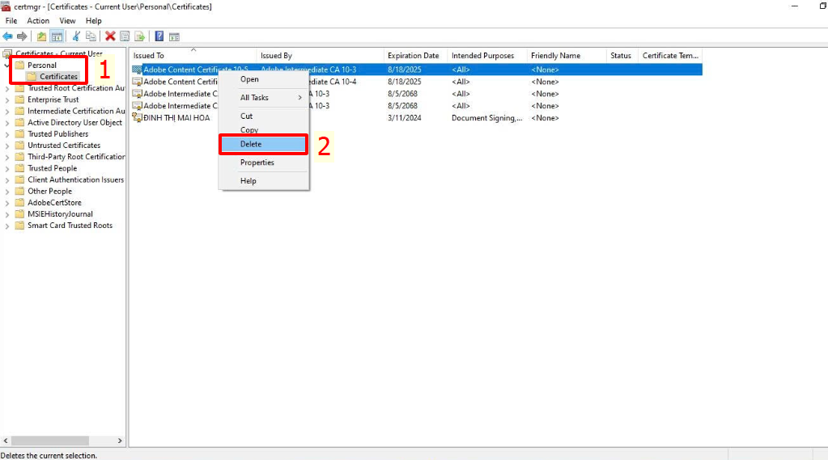Open the Action menu
The height and width of the screenshot is (460, 828).
[38, 20]
